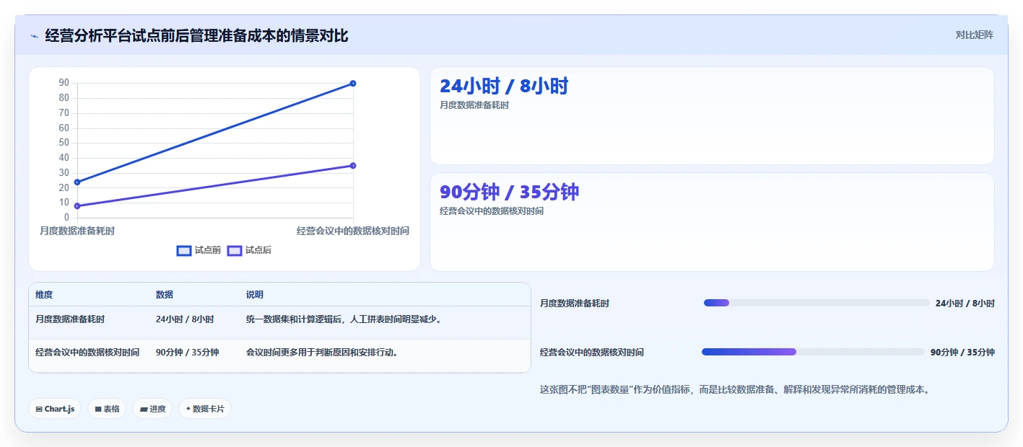Click the 维度 column header
The image size is (1023, 447).
tap(44, 295)
